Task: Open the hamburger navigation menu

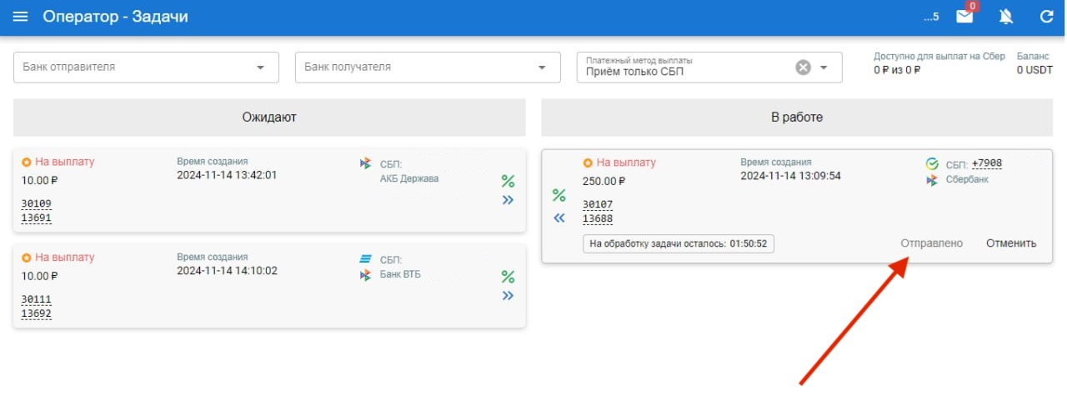Action: (21, 17)
